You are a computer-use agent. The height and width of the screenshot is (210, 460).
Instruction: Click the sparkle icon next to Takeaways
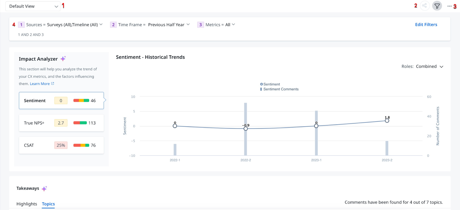point(44,188)
